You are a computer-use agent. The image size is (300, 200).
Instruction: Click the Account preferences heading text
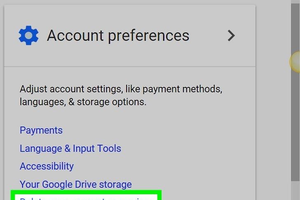(x=118, y=36)
